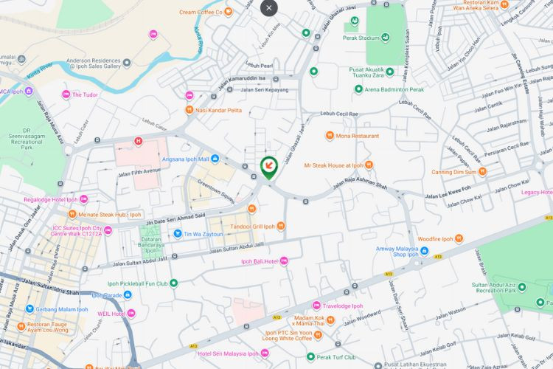The image size is (553, 369).
Task: Select the Canning Dim Sum pin
Action: [482, 172]
